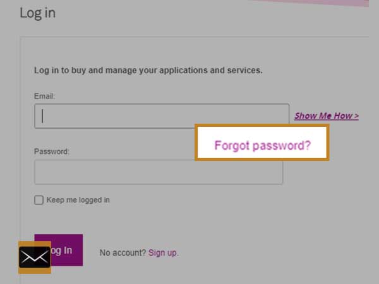Focus the Email input field

pos(162,116)
